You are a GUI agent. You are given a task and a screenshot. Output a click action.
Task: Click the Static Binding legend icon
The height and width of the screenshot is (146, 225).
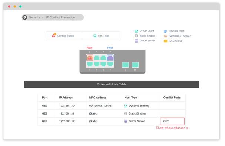pyautogui.click(x=136, y=36)
